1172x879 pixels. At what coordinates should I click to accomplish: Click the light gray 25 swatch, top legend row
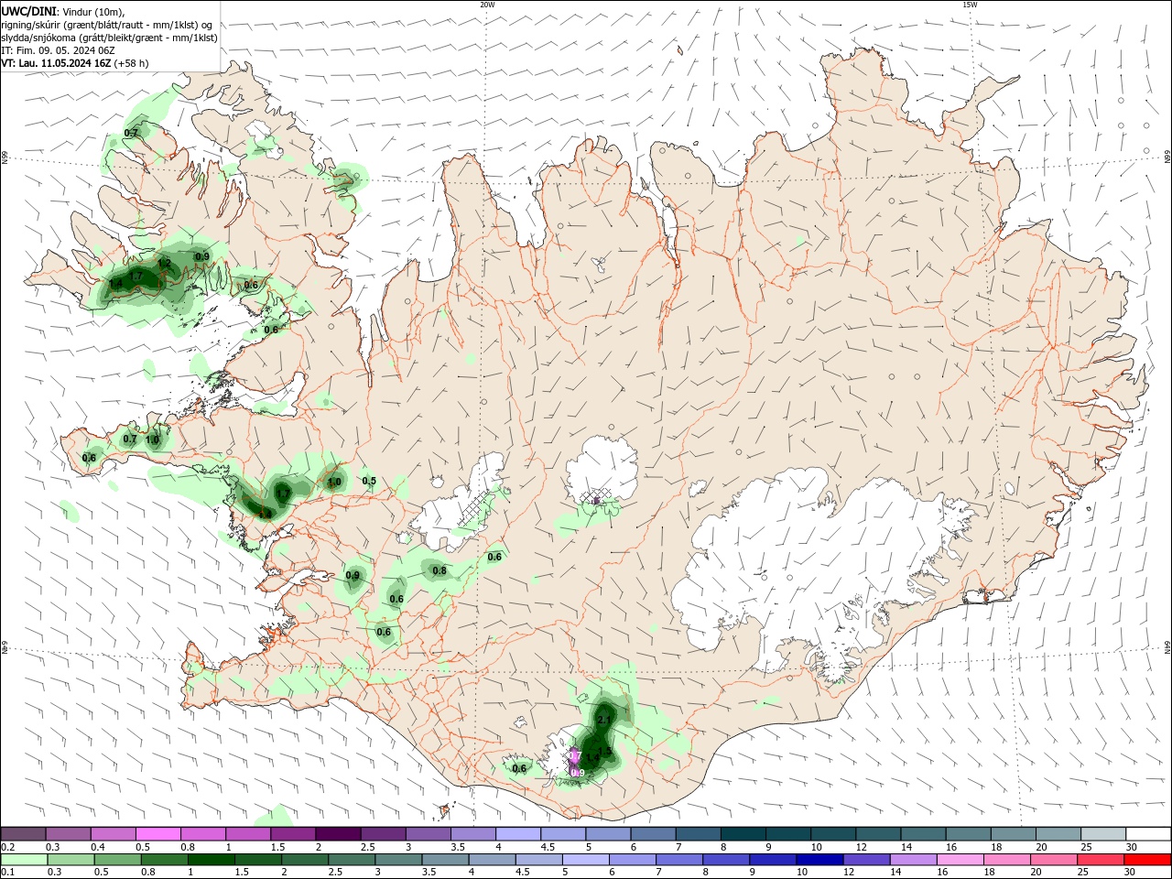(1103, 834)
